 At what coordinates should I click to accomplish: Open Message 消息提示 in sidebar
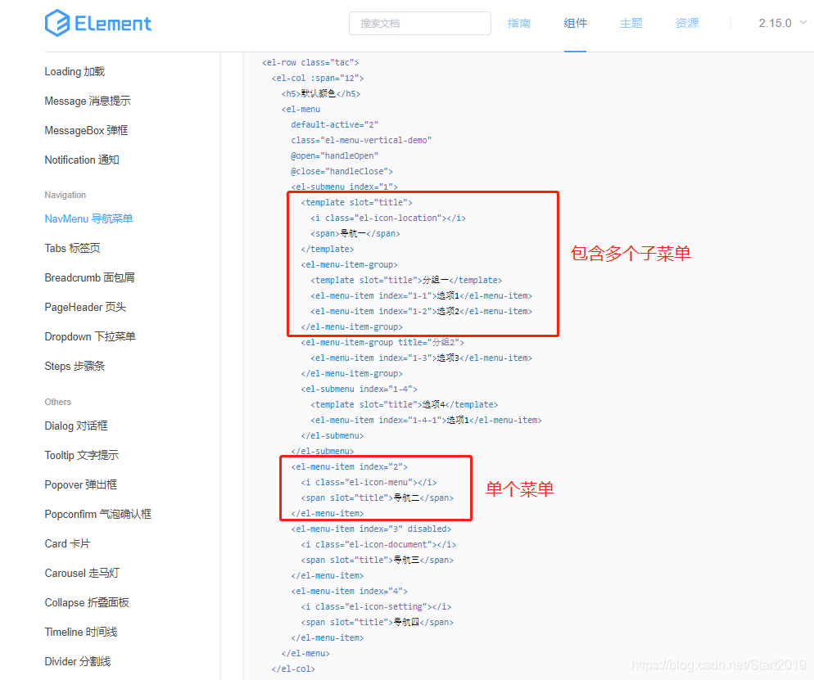88,101
